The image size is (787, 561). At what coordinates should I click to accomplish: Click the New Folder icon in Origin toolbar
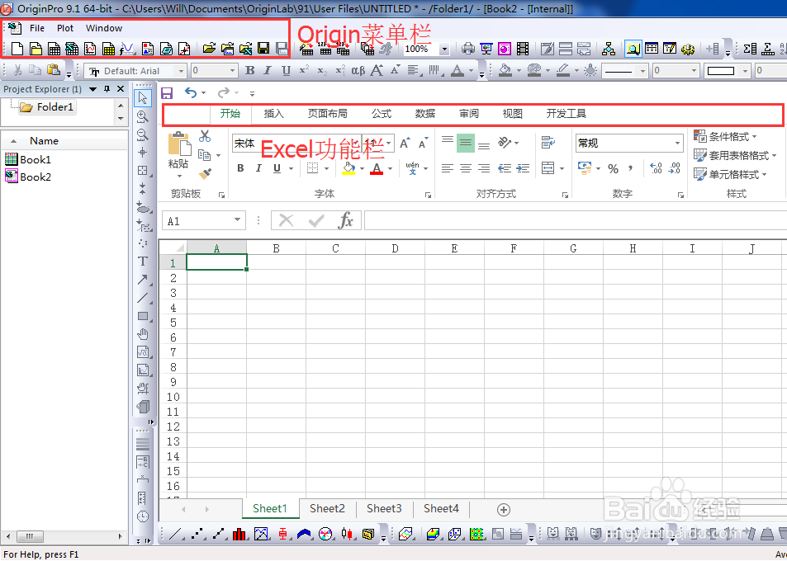tap(36, 49)
